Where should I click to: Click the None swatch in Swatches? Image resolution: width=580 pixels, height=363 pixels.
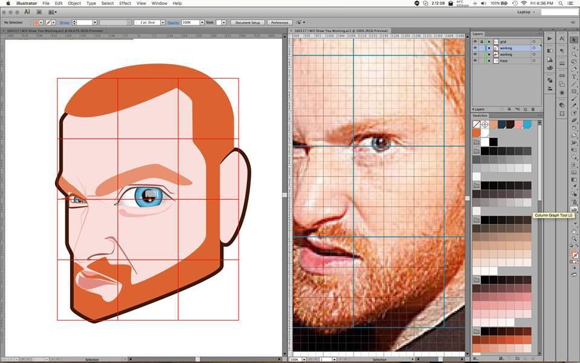tap(477, 125)
